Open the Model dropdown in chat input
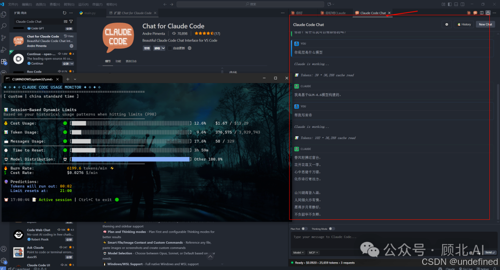Screen dimensions: 500x270 point(298,252)
